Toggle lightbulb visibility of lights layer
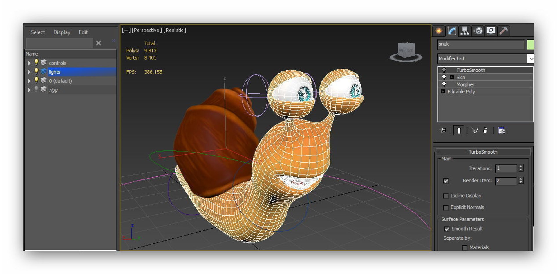557x274 pixels. 36,71
